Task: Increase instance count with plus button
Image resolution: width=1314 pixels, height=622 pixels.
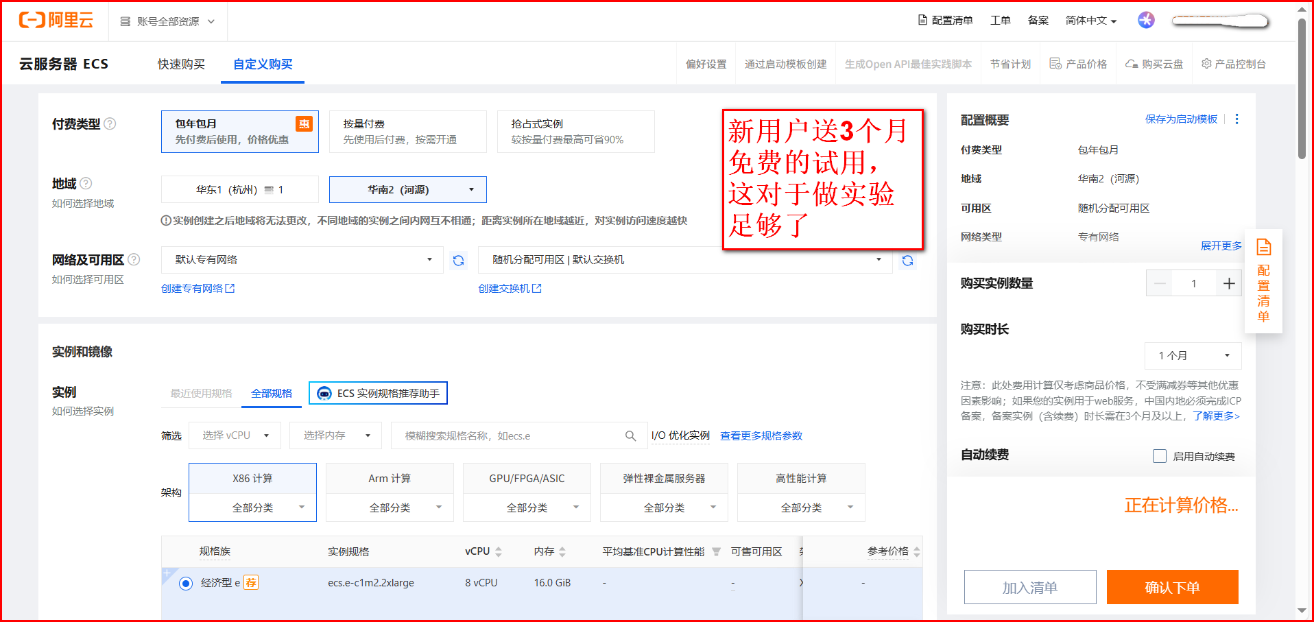Action: click(1229, 283)
